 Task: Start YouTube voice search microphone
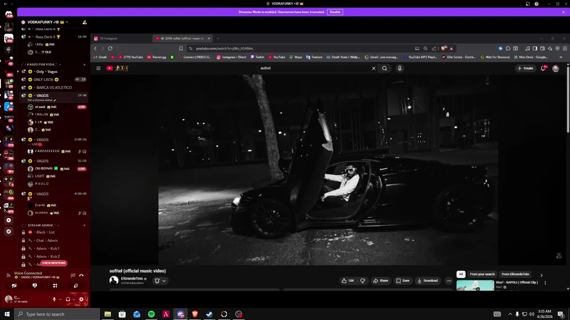point(399,68)
